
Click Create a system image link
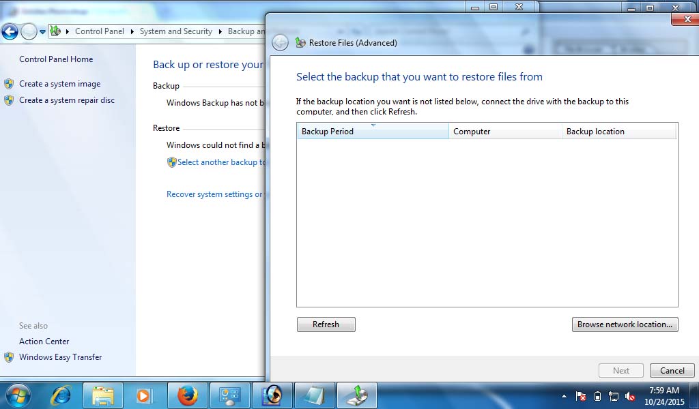tap(60, 84)
